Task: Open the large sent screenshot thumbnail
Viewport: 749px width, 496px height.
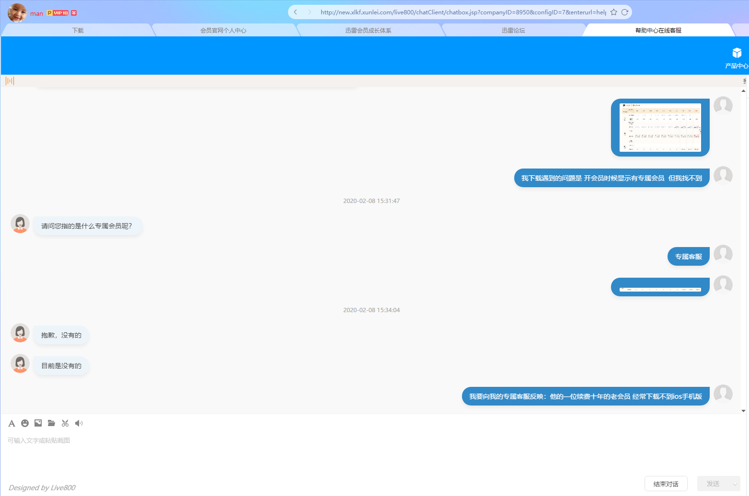Action: click(x=660, y=127)
